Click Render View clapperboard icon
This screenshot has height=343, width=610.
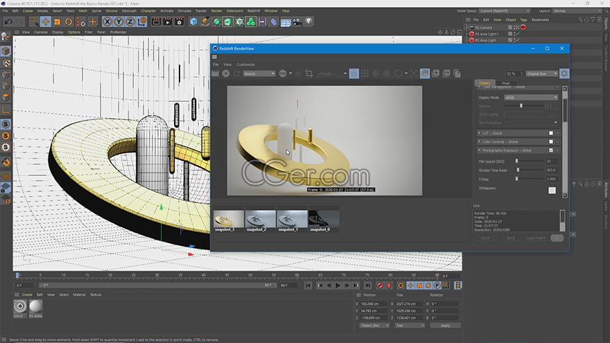(156, 21)
